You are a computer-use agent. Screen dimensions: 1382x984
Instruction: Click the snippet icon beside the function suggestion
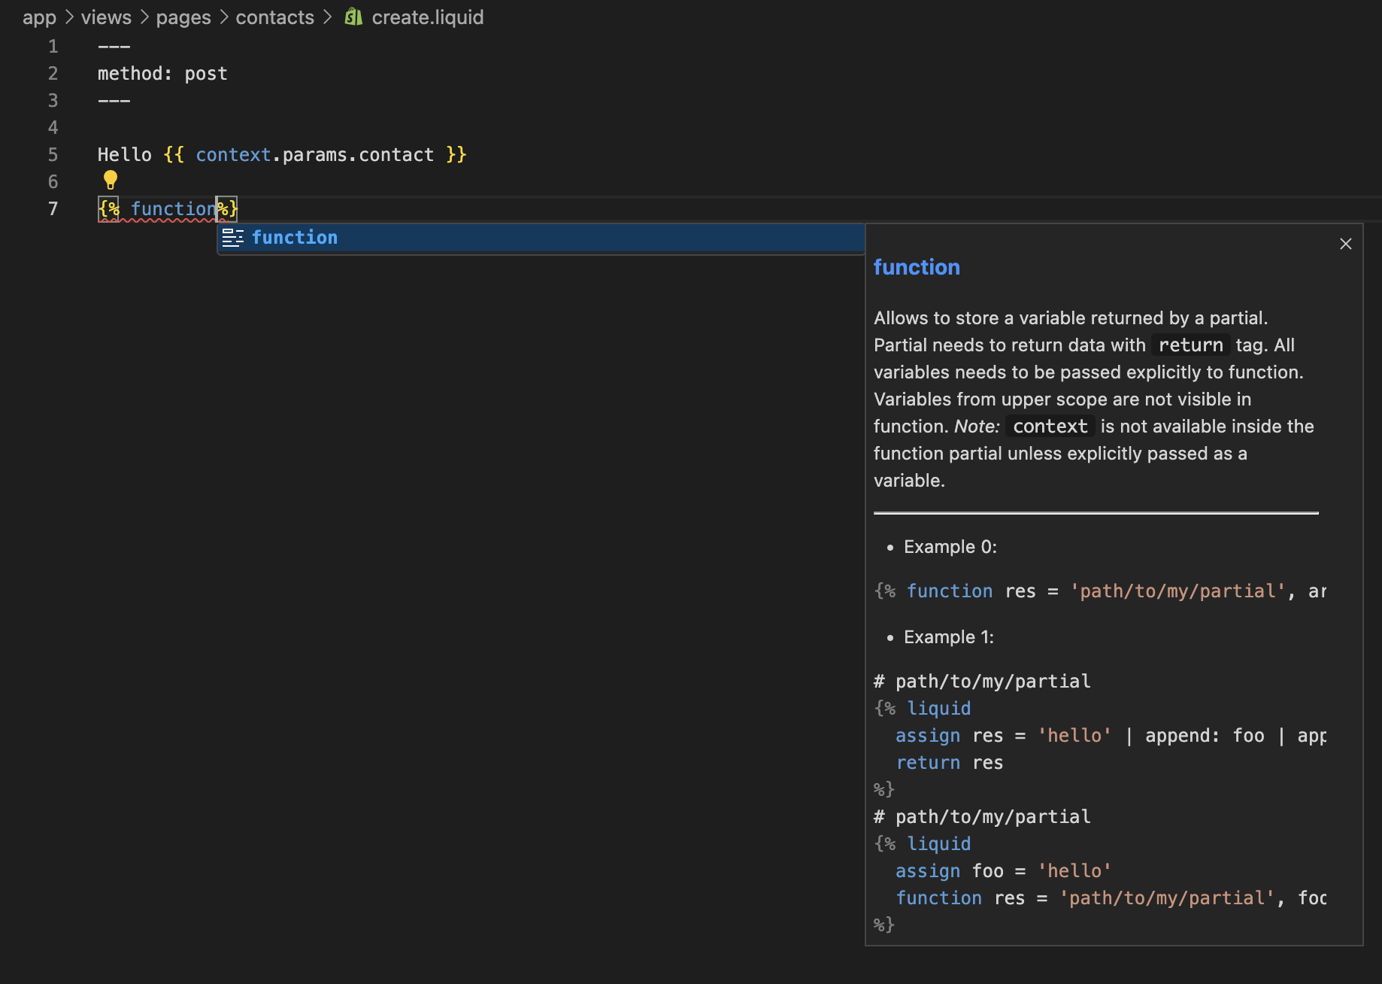point(234,237)
